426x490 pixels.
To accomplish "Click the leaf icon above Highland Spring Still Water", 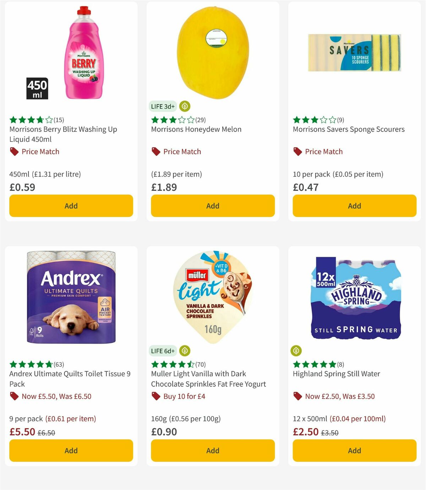I will (297, 351).
